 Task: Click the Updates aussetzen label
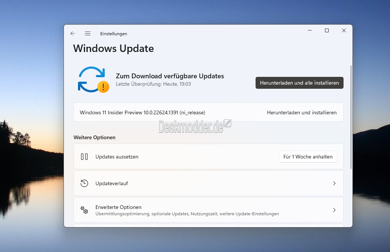[117, 157]
